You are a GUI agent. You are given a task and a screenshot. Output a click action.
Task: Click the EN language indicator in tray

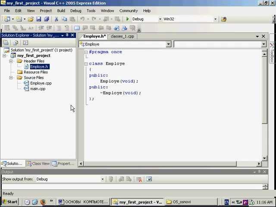(x=227, y=202)
